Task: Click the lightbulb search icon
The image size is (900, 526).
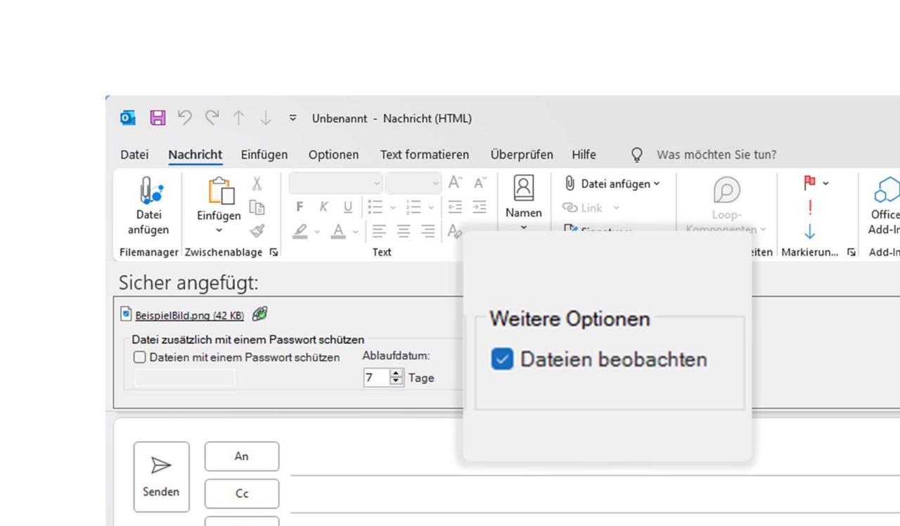Action: point(636,154)
